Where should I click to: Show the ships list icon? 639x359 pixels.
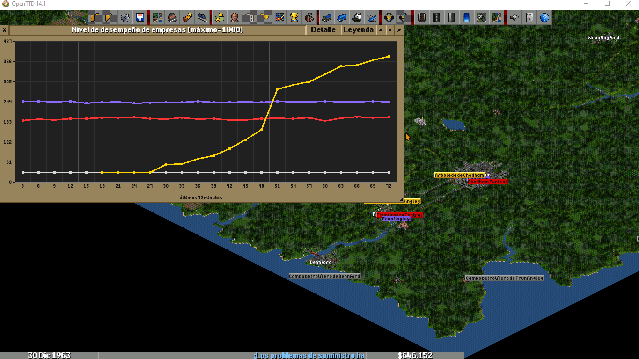pyautogui.click(x=357, y=18)
